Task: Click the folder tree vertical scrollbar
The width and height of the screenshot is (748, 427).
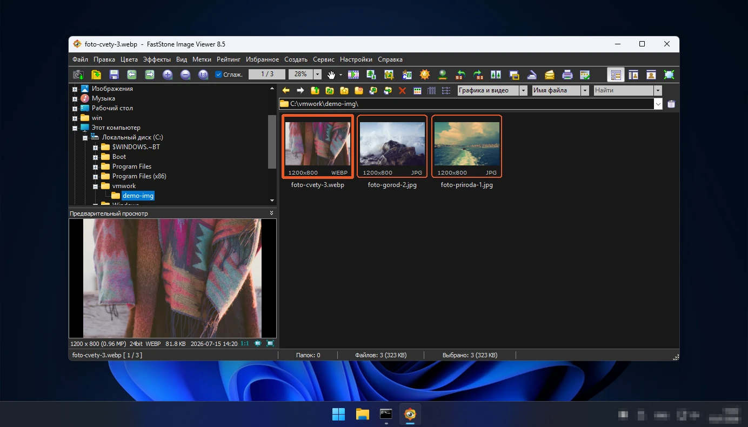Action: tap(272, 142)
